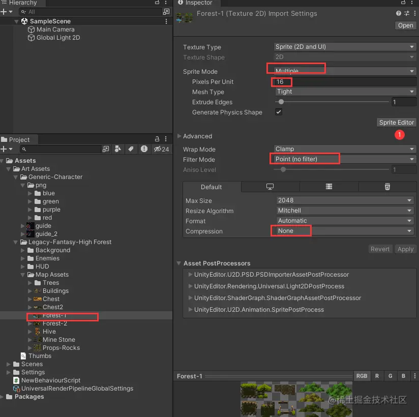This screenshot has width=419, height=417.
Task: Select the Hive sprite asset
Action: 49,332
